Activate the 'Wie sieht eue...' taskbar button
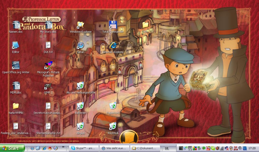 [114, 148]
